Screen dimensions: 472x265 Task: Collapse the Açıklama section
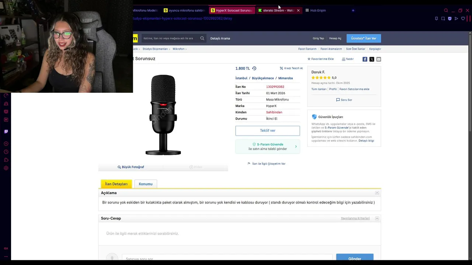(377, 193)
